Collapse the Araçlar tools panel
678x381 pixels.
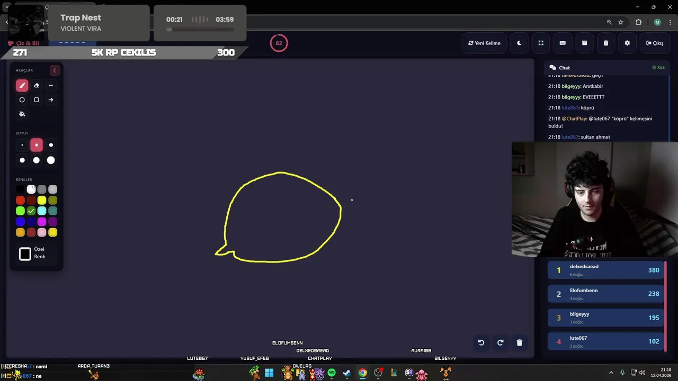pos(54,70)
